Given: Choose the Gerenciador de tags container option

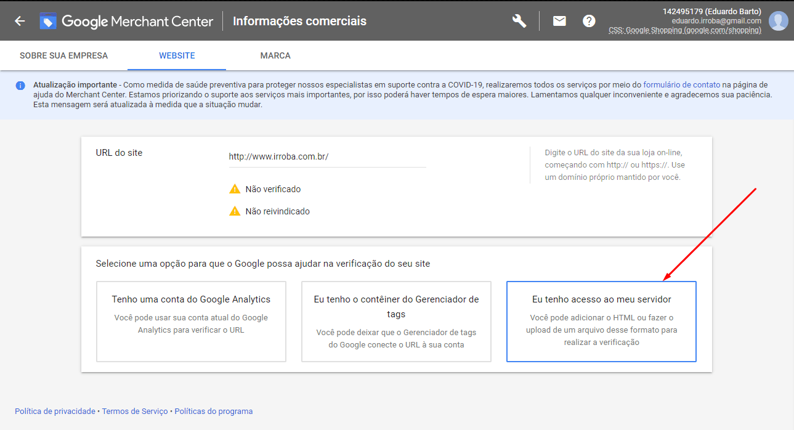Looking at the screenshot, I should [x=396, y=322].
